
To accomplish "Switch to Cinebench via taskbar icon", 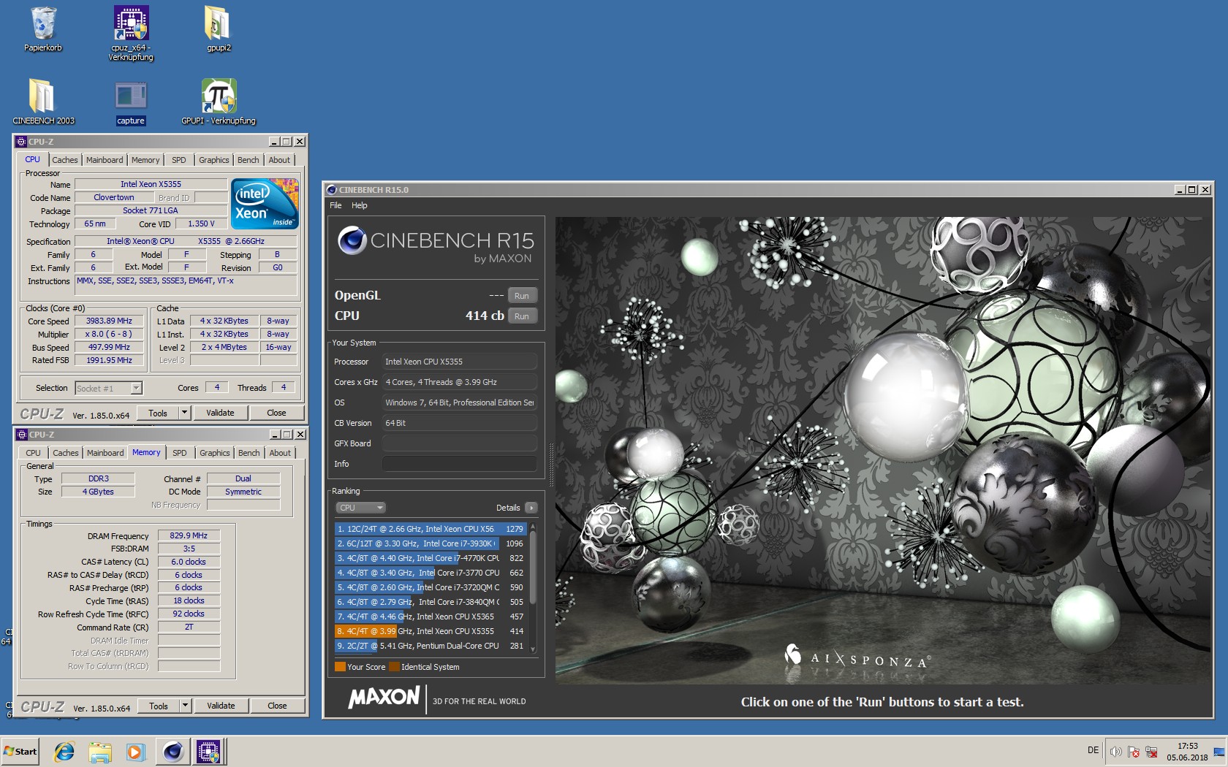I will pyautogui.click(x=173, y=752).
